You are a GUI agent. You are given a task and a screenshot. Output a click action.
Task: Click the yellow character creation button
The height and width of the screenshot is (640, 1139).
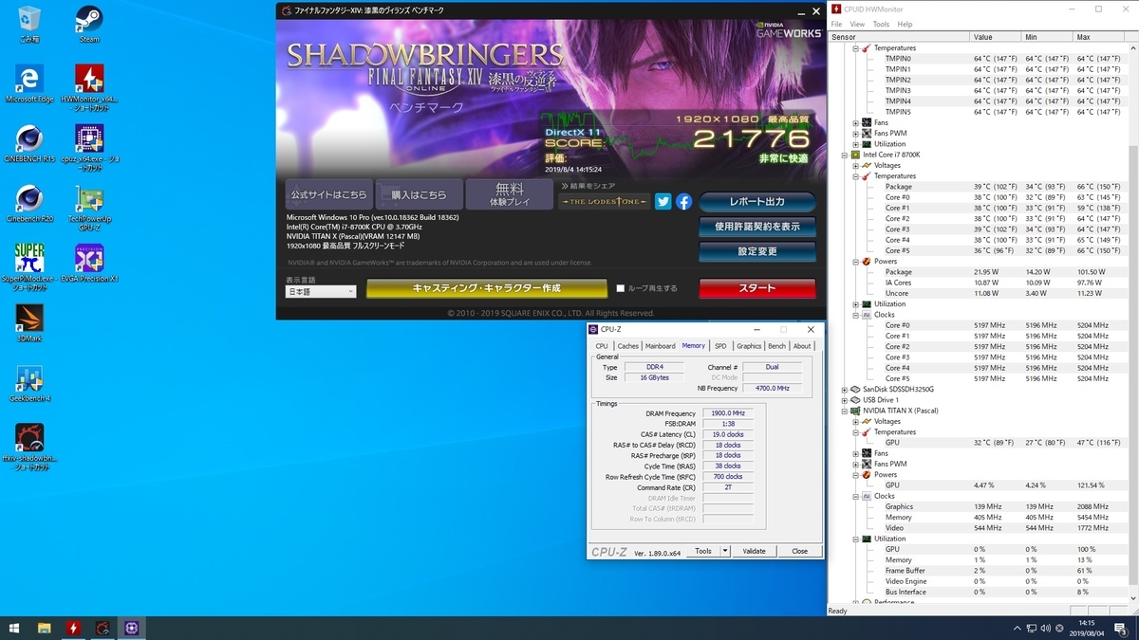pos(486,288)
